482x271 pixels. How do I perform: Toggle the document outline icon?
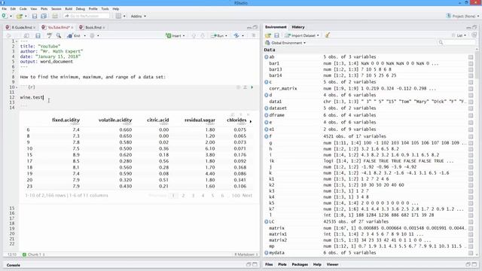[x=254, y=35]
